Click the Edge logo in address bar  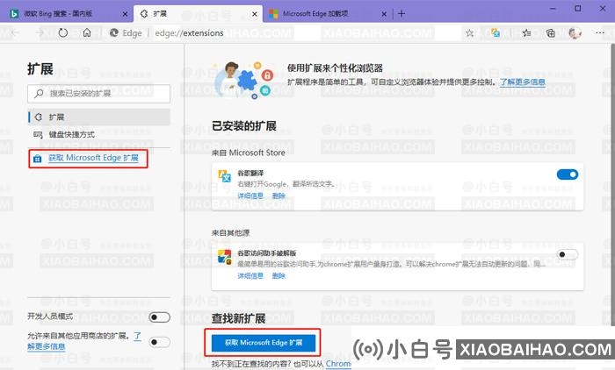coord(113,33)
